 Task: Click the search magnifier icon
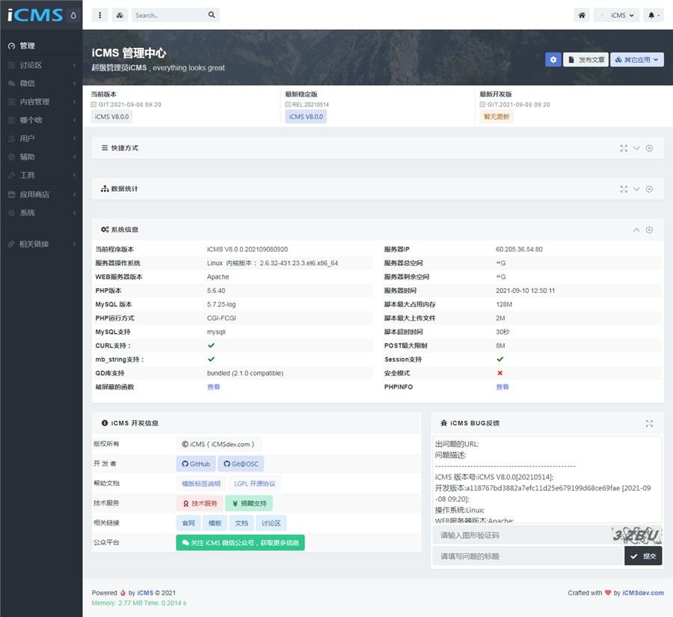pyautogui.click(x=212, y=15)
